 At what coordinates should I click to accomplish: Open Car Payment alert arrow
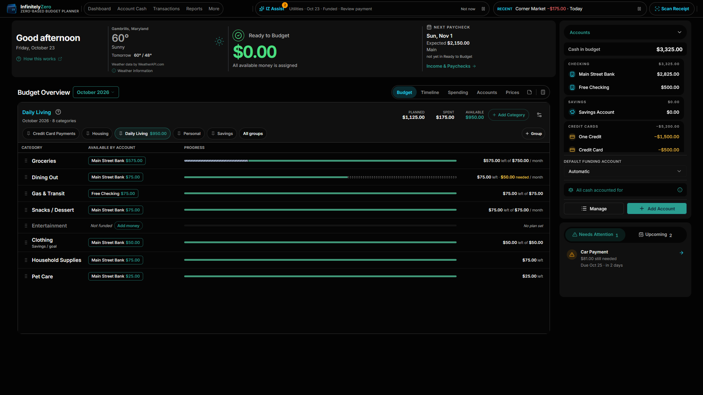coord(681,253)
